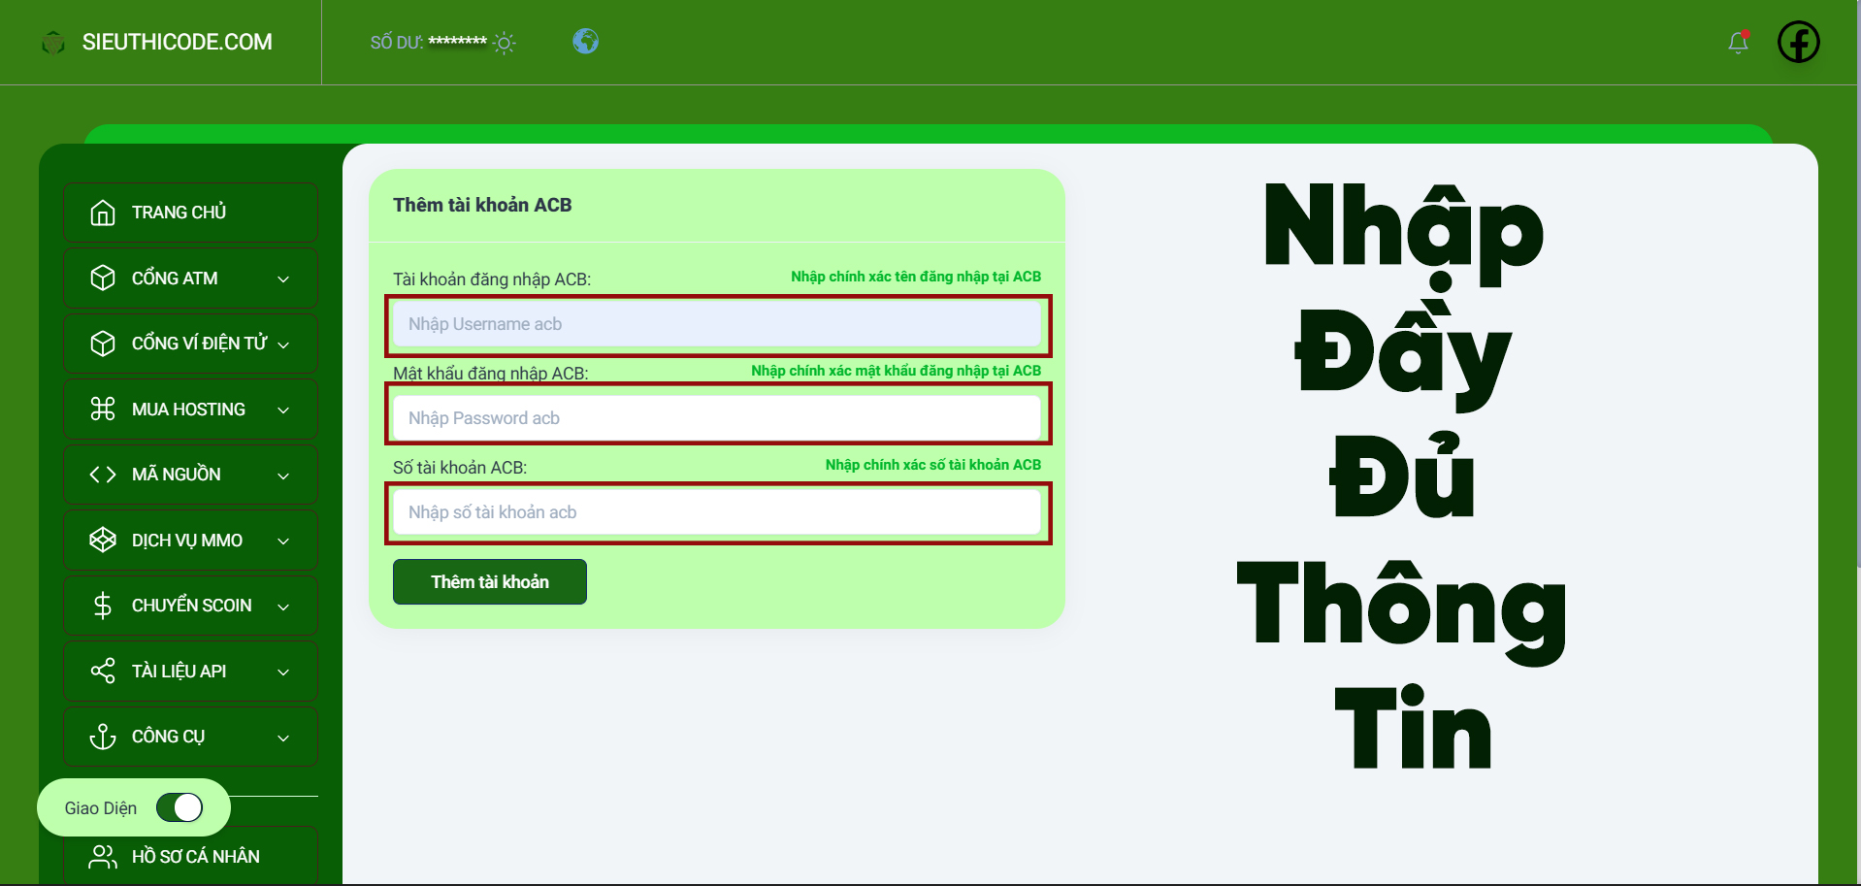
Task: Click the dollar icon for Chuyển Scoin
Action: click(x=103, y=606)
